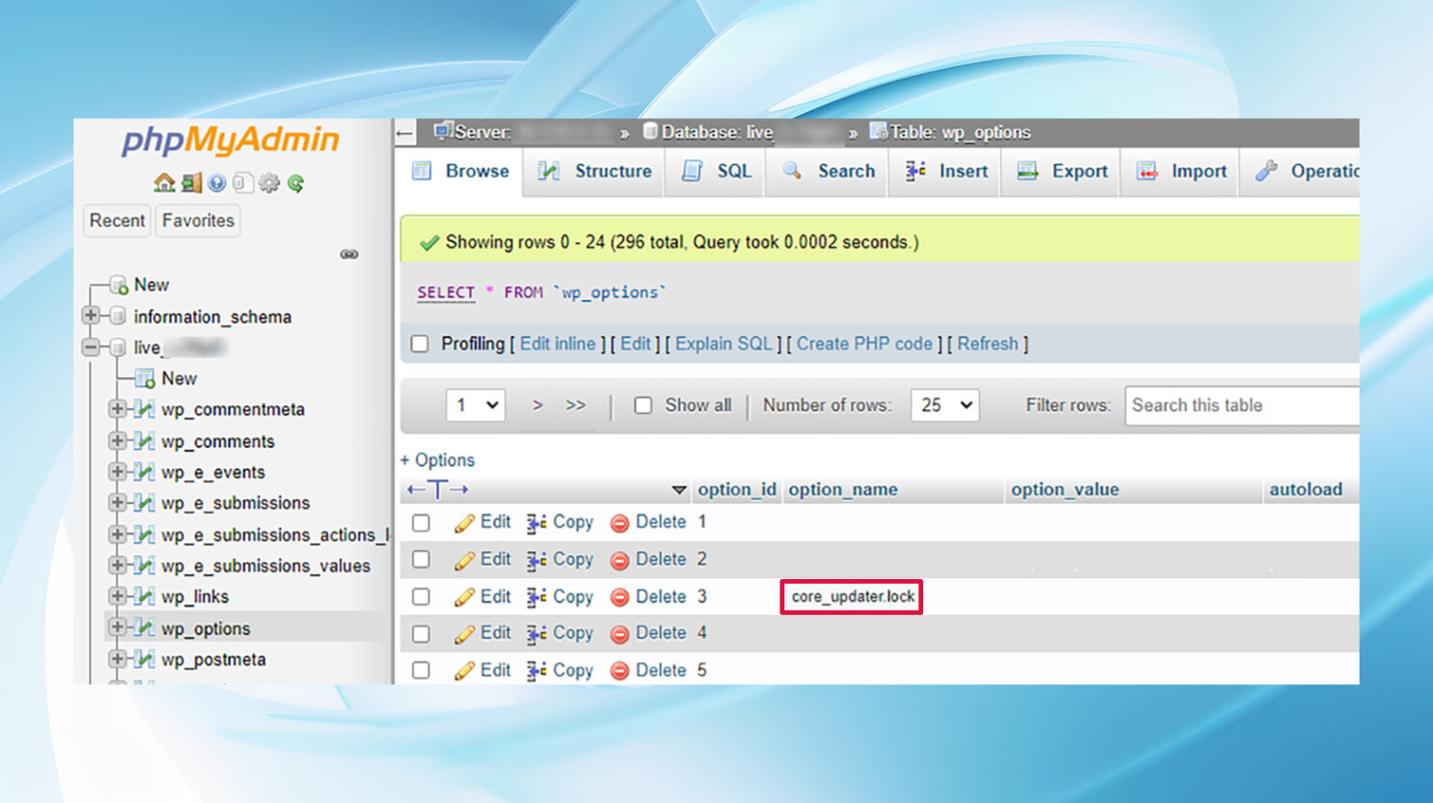
Task: Select checkbox for core_updater.lock row
Action: point(421,596)
